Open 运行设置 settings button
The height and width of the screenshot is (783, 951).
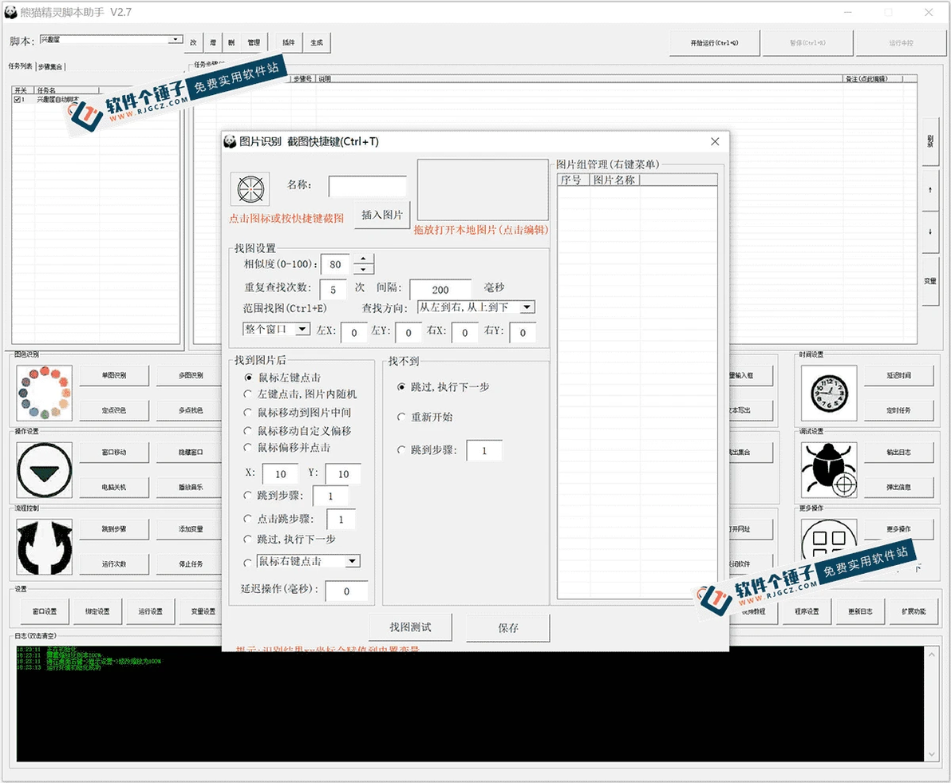coord(151,611)
